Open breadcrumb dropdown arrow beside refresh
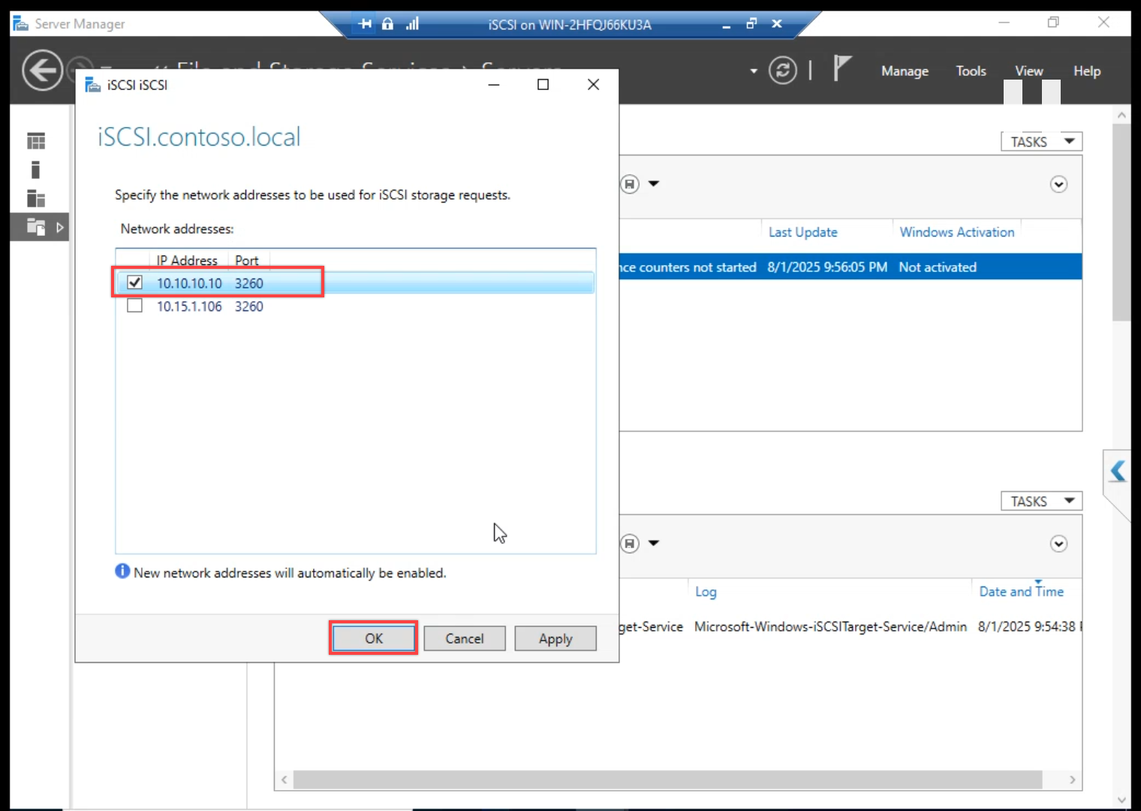The image size is (1141, 811). 754,71
